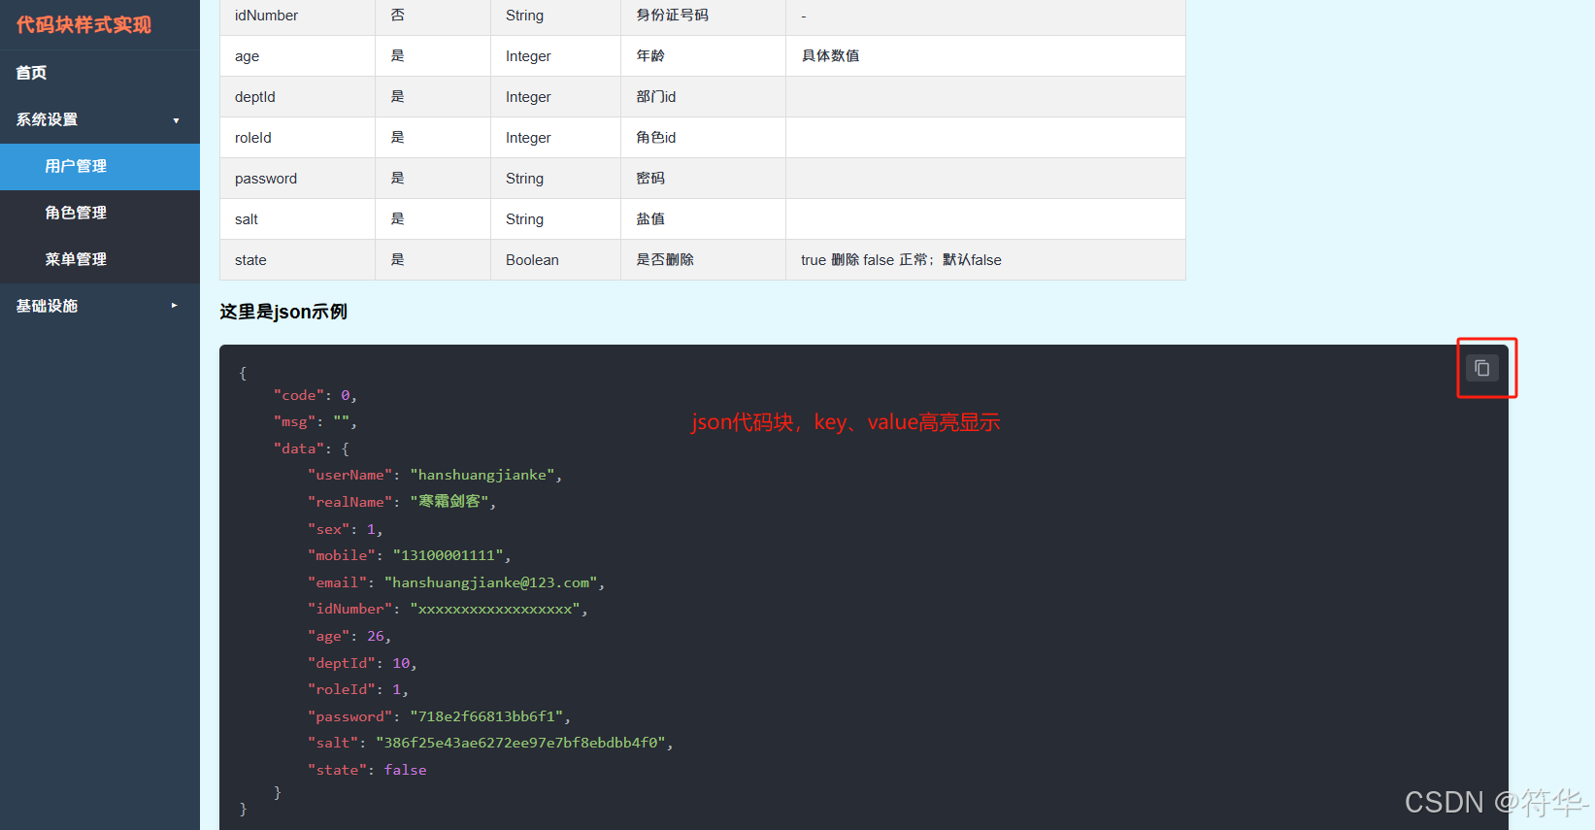Open 菜单管理 in the sidebar
1595x830 pixels.
[x=100, y=259]
